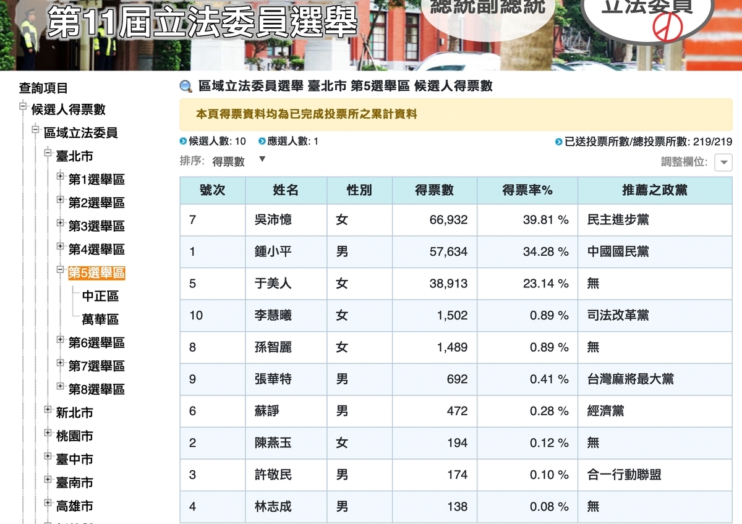
Task: Expand the 第8選舉區 node
Action: point(60,386)
